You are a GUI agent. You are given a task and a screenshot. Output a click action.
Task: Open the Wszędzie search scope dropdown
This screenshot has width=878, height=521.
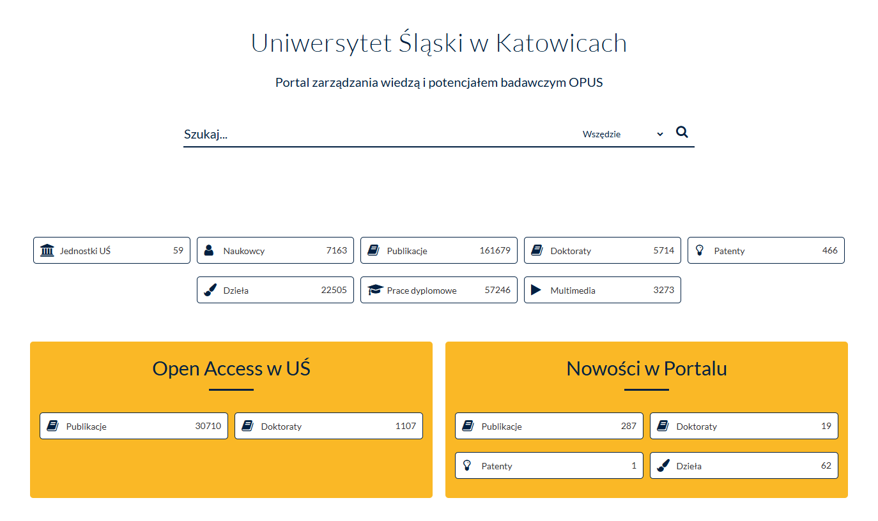click(622, 134)
